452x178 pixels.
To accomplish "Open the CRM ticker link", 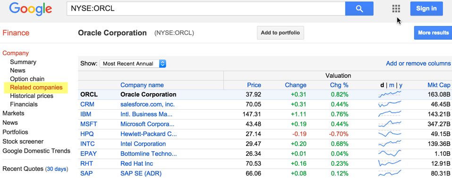I will 87,105.
